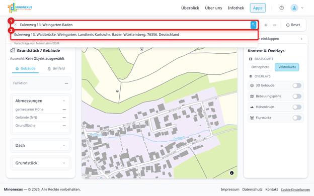
Task: Click the blue search magnifier button
Action: [x=253, y=25]
